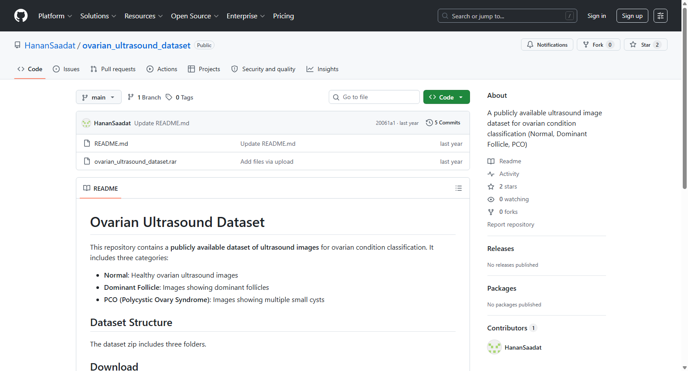Viewport: 688px width, 371px height.
Task: Switch to the Actions tab
Action: [162, 69]
